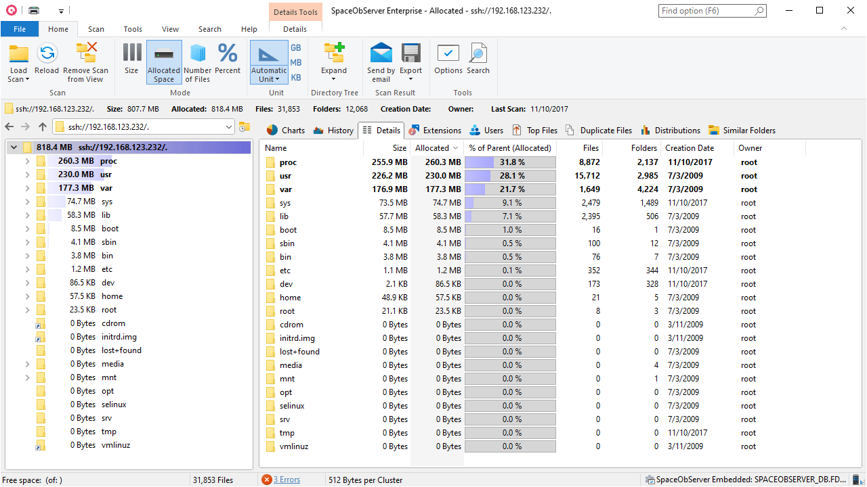Switch mode to Number of Files
Viewport: 867px width, 487px height.
point(198,62)
